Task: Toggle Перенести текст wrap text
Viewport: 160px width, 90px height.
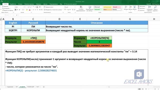Action: pyautogui.click(x=48, y=7)
